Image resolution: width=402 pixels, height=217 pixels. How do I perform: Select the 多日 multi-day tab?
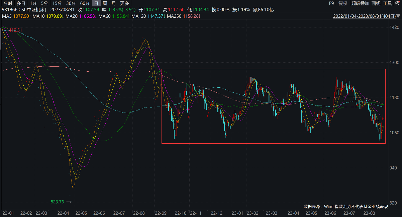[x=21, y=3]
